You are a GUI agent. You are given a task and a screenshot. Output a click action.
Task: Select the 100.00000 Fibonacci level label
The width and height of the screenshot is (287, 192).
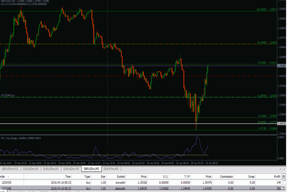[261, 9]
